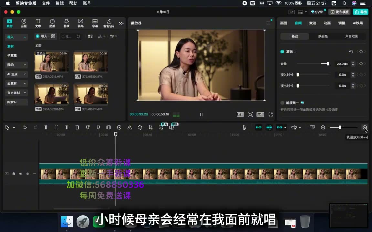Click the focus zoom icon in player
Image resolution: width=372 pixels, height=232 pixels.
(250, 115)
